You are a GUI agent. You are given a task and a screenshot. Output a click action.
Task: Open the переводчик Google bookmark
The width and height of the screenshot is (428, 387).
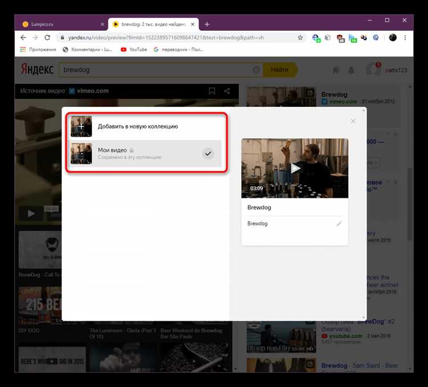(179, 50)
